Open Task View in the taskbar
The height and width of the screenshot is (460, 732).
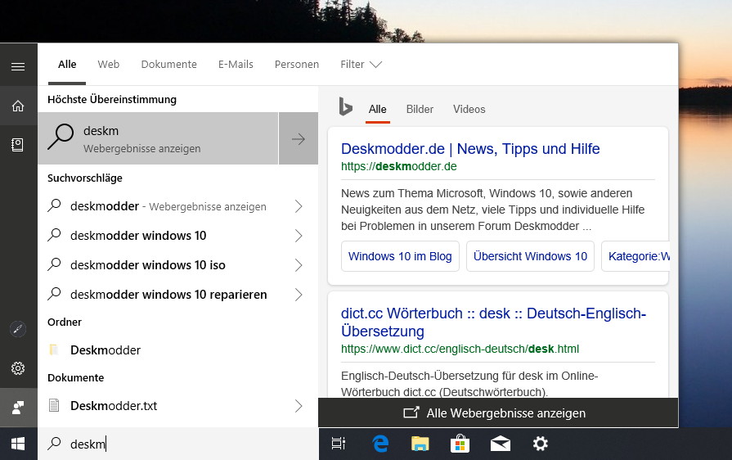point(339,443)
